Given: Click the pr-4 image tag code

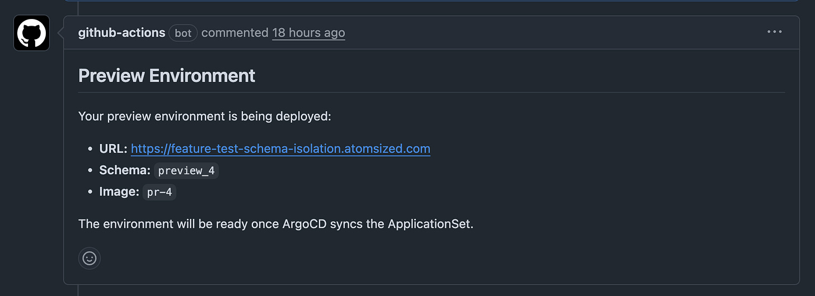Looking at the screenshot, I should pyautogui.click(x=160, y=192).
